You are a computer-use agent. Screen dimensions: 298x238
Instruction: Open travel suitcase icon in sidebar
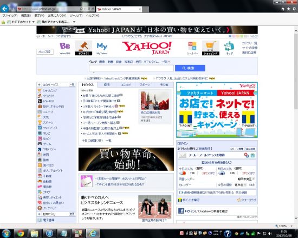(40, 107)
